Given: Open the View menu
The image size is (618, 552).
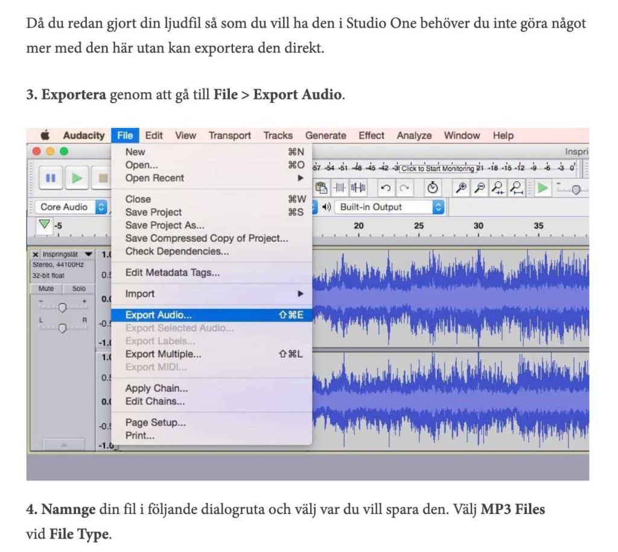Looking at the screenshot, I should point(186,136).
